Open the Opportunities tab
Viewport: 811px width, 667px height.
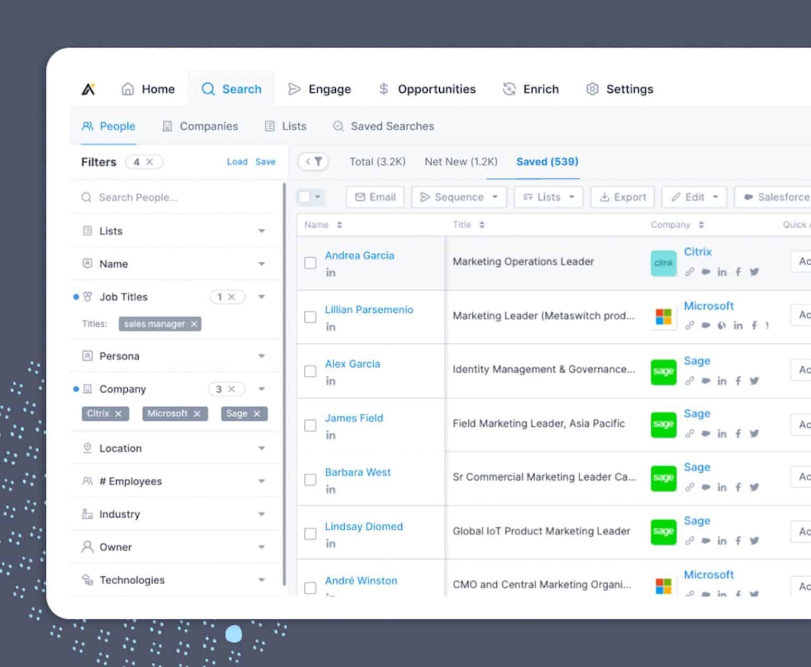click(x=427, y=89)
